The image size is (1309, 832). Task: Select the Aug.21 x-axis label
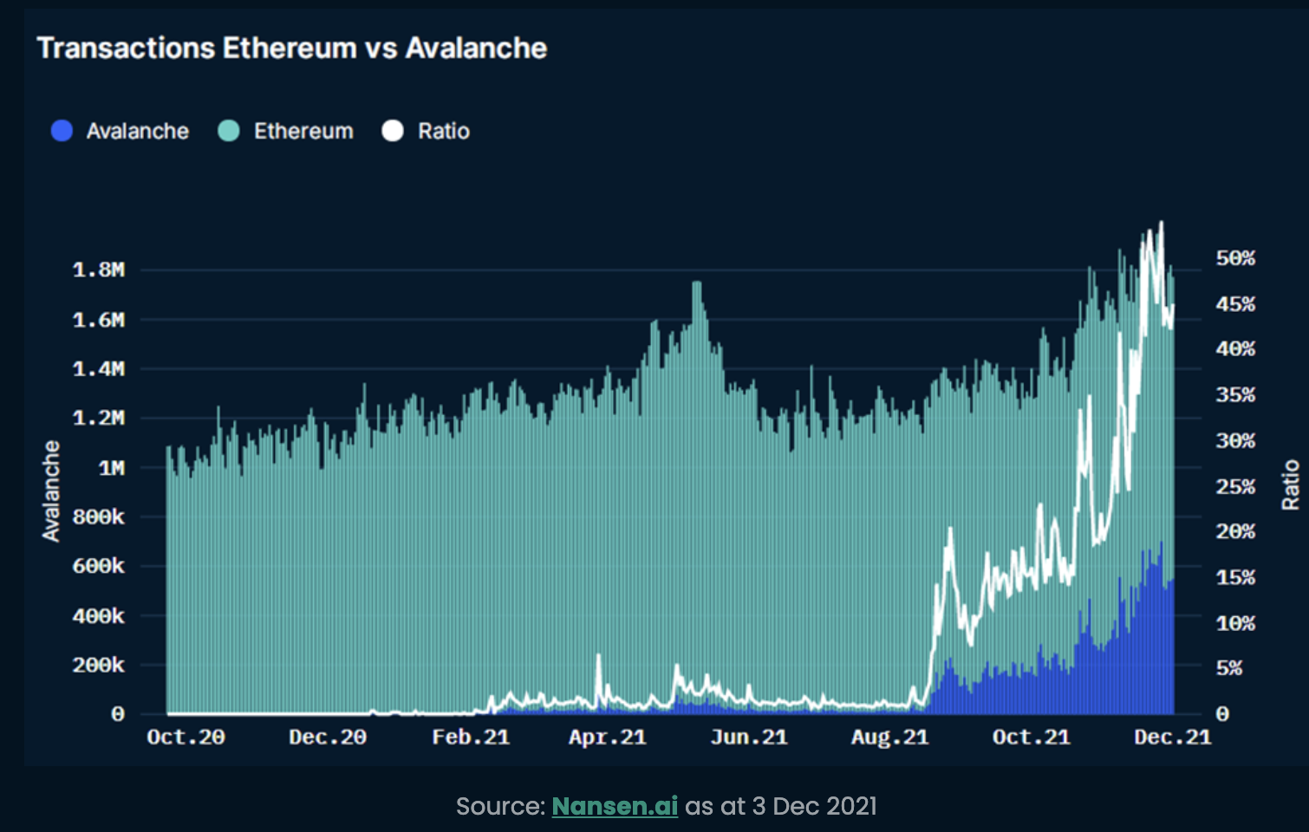[x=889, y=738]
